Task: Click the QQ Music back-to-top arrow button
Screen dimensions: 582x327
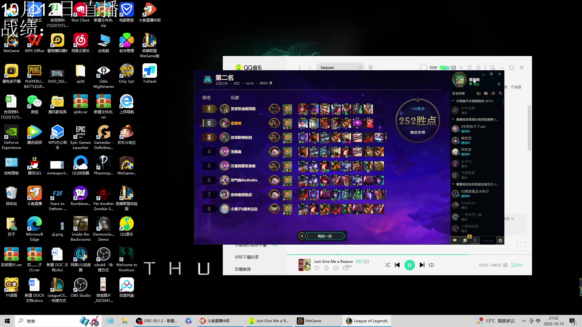Action: (x=521, y=246)
